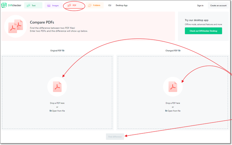Switch to the Images comparison tab
The height and width of the screenshot is (145, 232).
pos(54,5)
